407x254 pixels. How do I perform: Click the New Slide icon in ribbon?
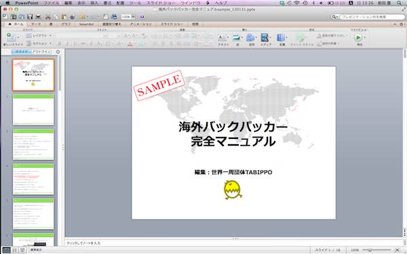(x=12, y=37)
